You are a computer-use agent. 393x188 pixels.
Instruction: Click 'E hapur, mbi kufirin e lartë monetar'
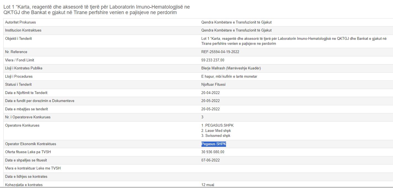tap(229, 77)
